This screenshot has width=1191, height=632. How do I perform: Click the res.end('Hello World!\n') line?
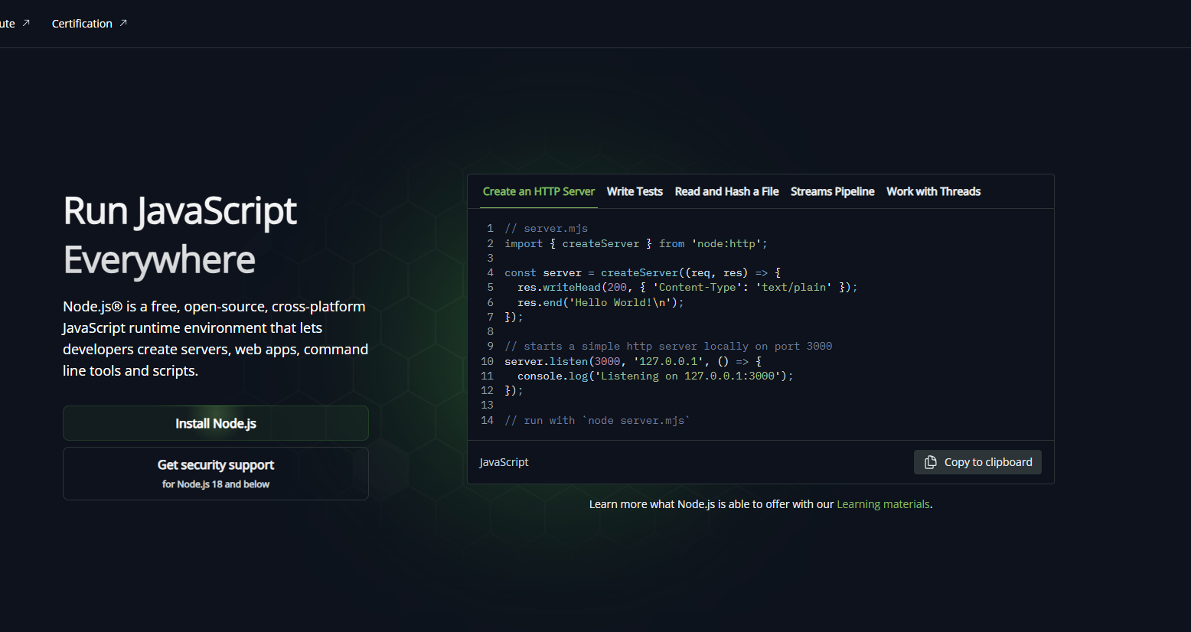click(x=600, y=302)
